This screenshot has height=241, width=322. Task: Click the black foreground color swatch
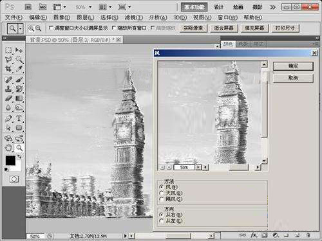(10, 161)
